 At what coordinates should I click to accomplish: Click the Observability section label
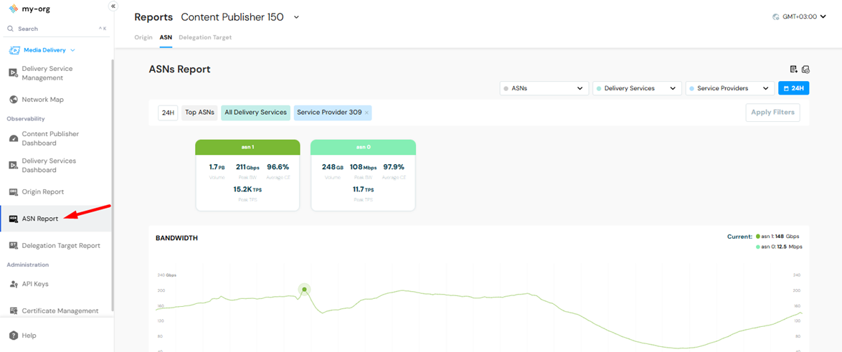click(x=26, y=118)
